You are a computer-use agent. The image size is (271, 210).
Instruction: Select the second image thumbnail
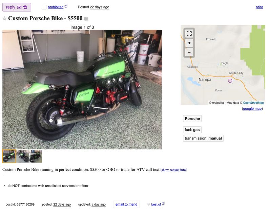(x=22, y=156)
